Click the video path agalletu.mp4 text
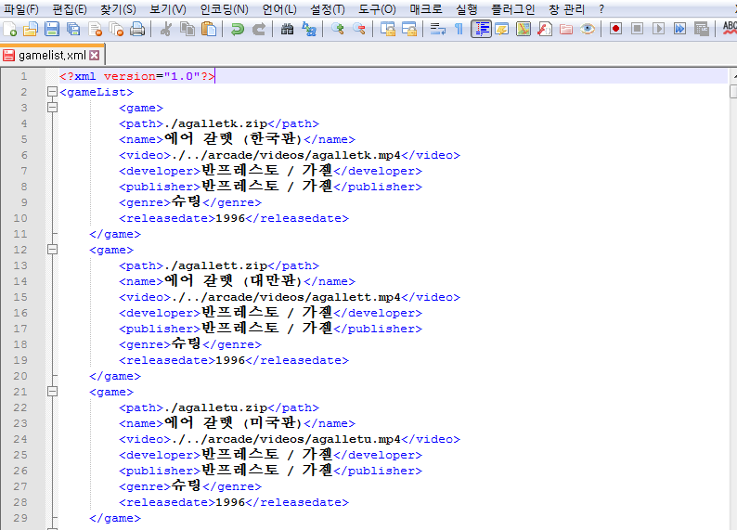The height and width of the screenshot is (530, 737). pyautogui.click(x=356, y=439)
